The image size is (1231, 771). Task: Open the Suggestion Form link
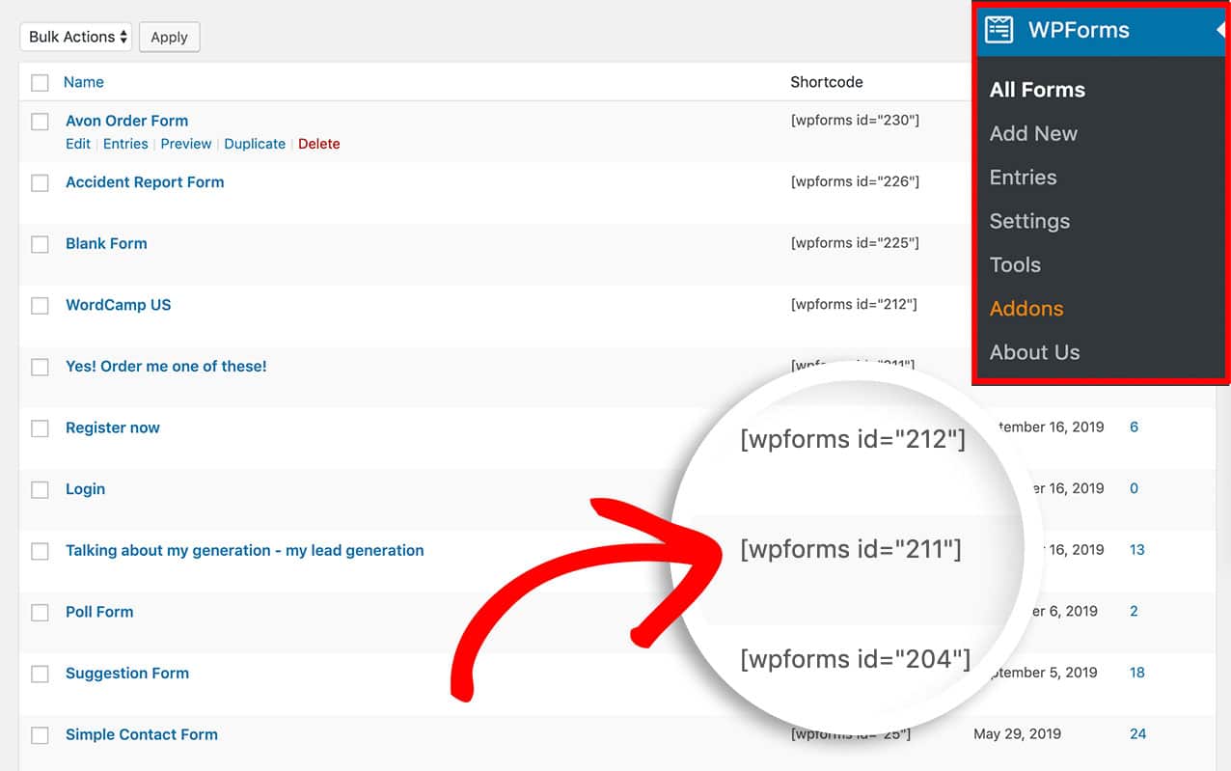[127, 674]
